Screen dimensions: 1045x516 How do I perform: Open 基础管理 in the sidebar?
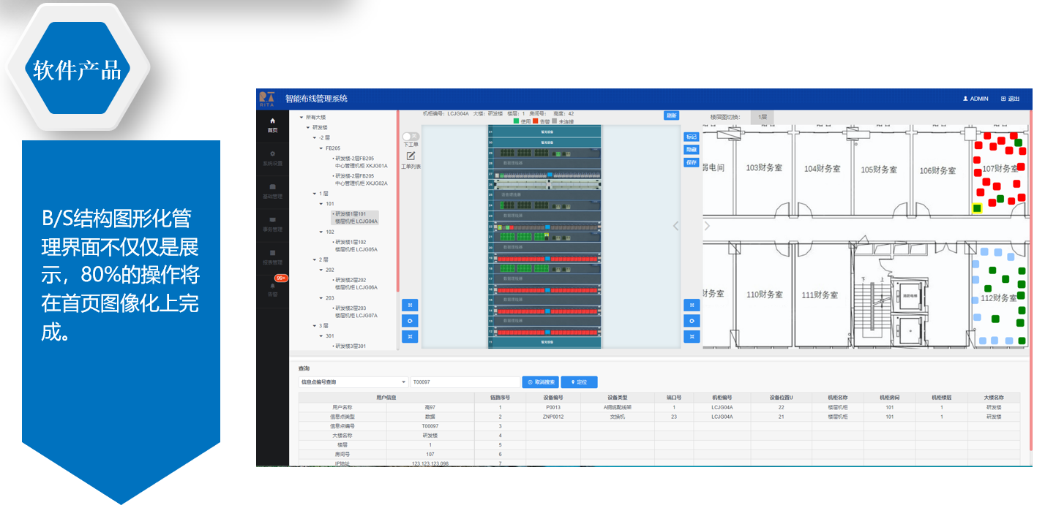[272, 187]
